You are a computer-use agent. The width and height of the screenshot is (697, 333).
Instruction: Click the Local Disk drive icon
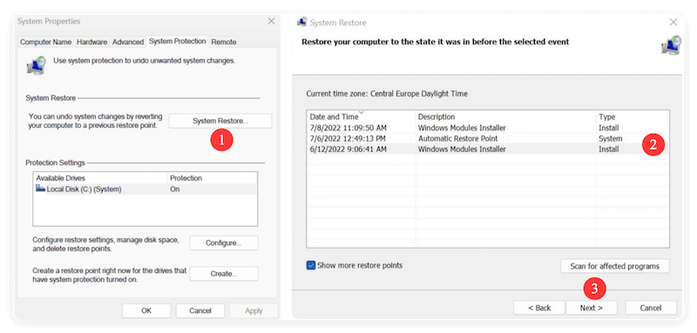coord(40,189)
